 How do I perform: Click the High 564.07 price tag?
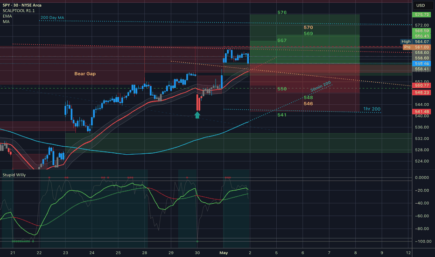point(415,42)
